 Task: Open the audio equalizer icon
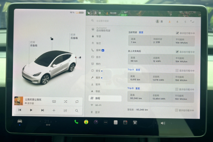pyautogui.click(x=65, y=110)
